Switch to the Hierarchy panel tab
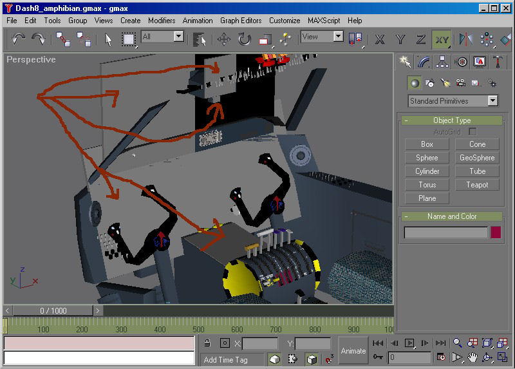 [442, 61]
